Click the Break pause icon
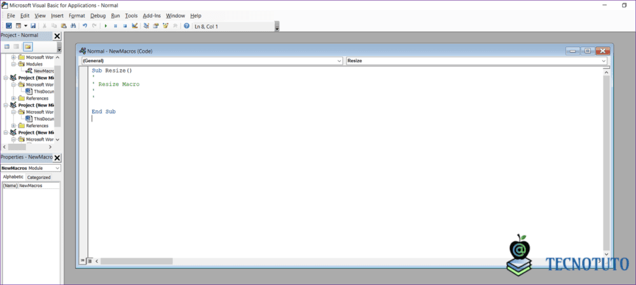The width and height of the screenshot is (636, 285). (x=115, y=25)
